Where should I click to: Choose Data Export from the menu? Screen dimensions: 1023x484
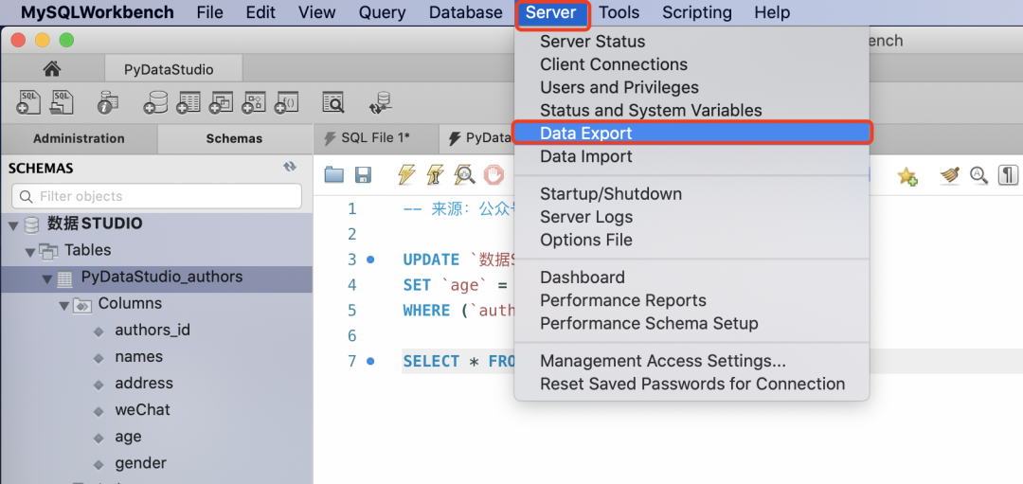[x=692, y=133]
